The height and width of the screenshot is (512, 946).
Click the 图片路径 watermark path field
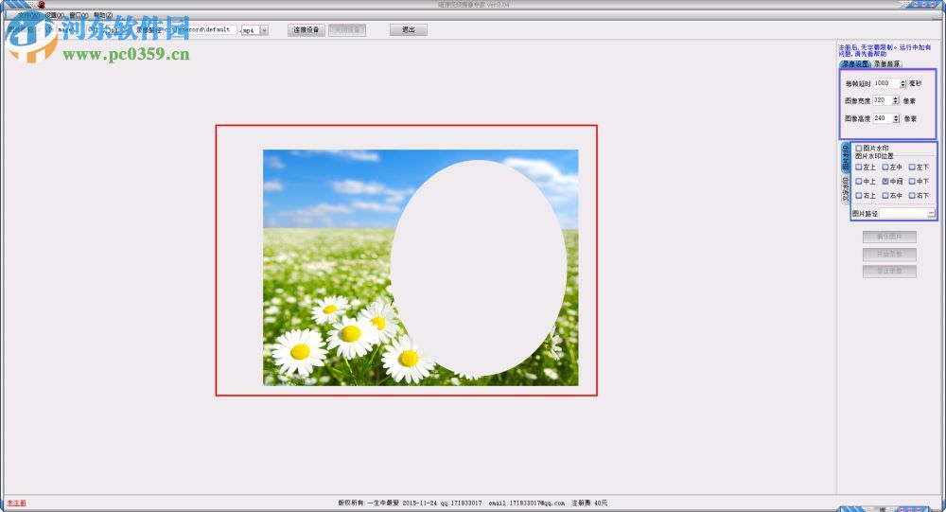click(x=903, y=213)
